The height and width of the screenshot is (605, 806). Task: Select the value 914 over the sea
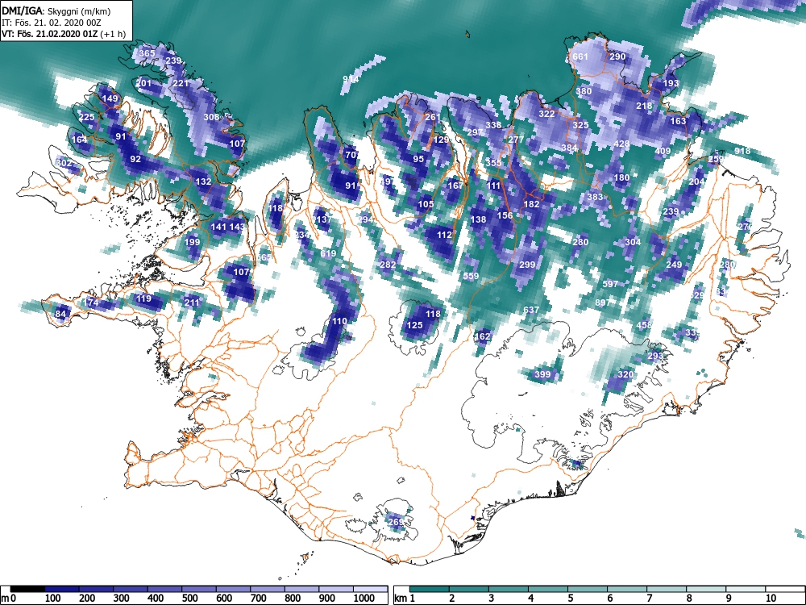(351, 79)
